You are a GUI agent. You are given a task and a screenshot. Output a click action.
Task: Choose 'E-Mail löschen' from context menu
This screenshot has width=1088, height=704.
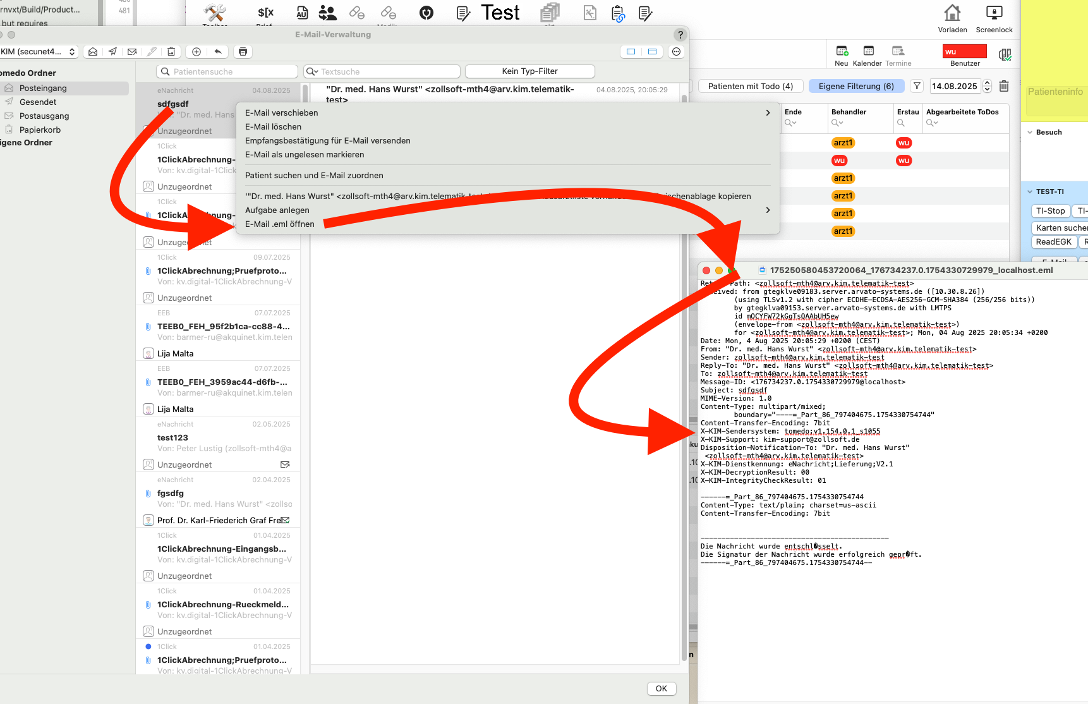[x=273, y=126]
